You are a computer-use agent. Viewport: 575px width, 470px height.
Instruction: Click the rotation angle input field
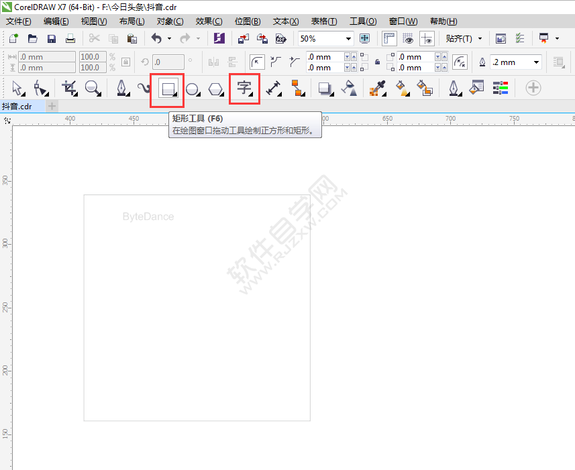click(168, 62)
